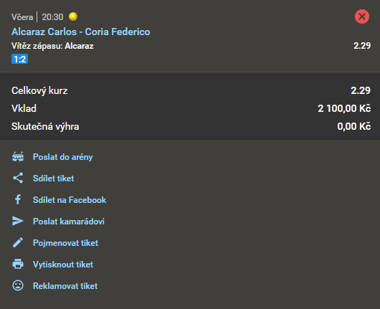Click the arena stadium icon

18,157
